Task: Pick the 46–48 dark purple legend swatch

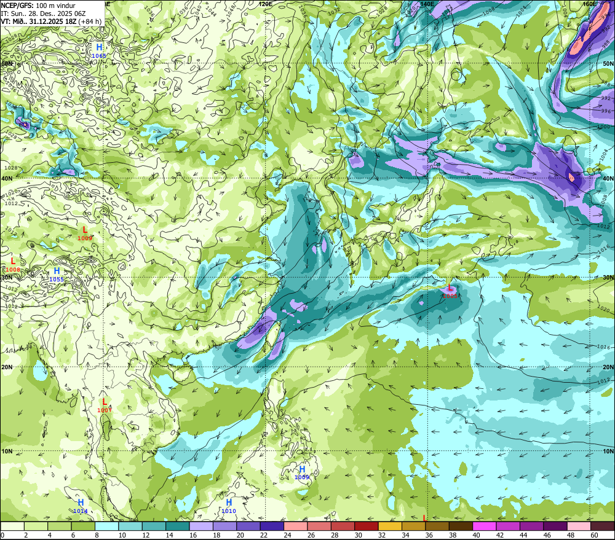Action: point(555,526)
